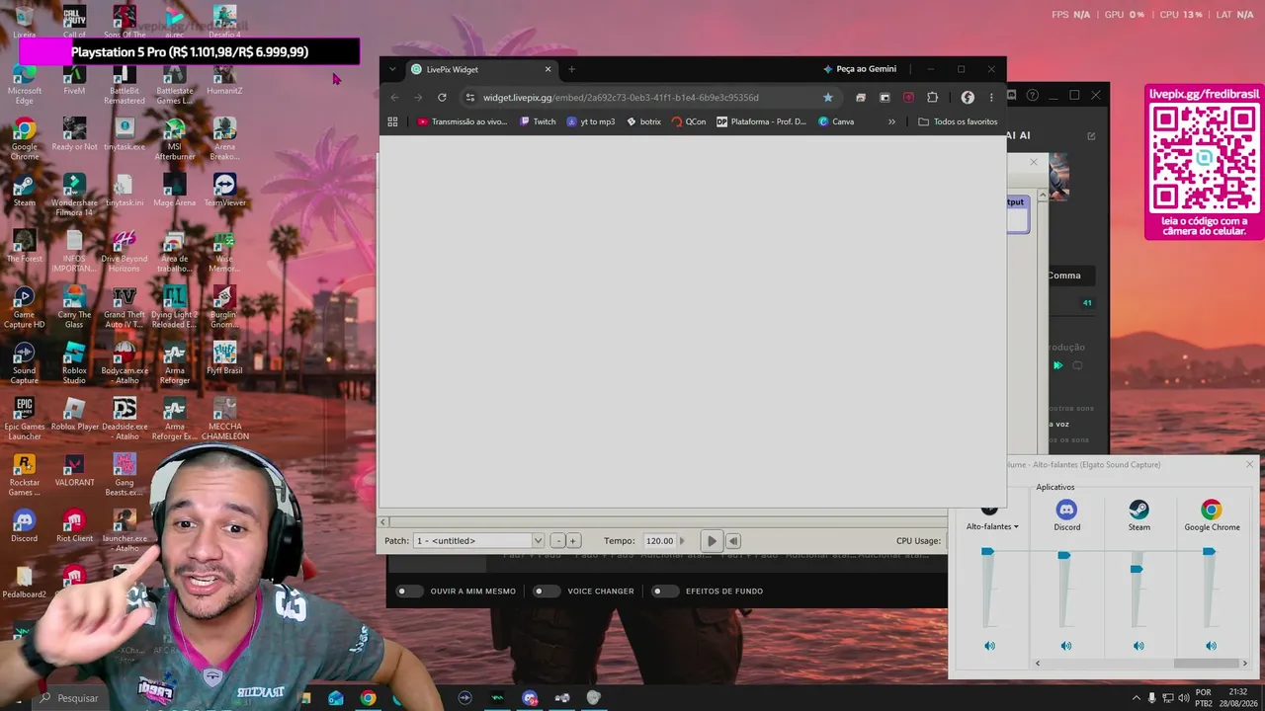Mute the Alto-falantes device speaker icon
The width and height of the screenshot is (1265, 711).
click(989, 646)
